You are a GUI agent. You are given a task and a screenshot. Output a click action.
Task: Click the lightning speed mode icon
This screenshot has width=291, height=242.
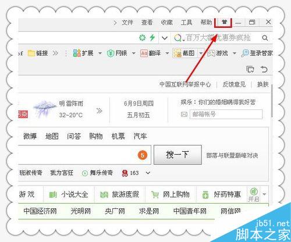pos(152,37)
